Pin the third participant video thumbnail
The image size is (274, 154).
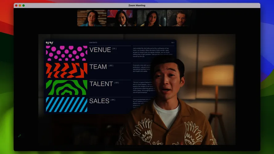tap(151, 18)
